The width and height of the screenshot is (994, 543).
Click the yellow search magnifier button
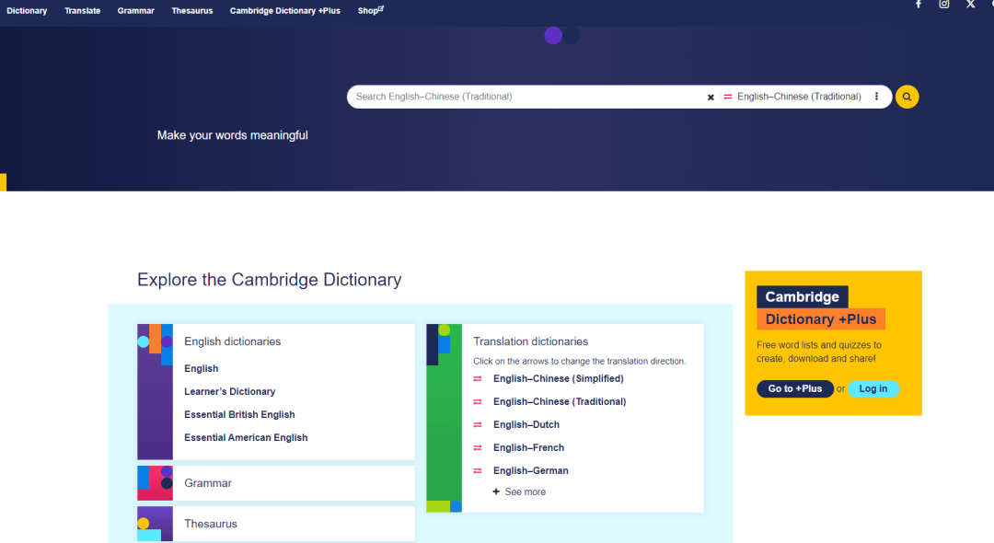point(907,97)
